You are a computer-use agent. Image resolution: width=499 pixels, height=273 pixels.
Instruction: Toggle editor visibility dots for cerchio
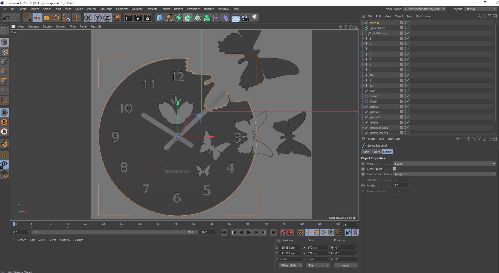click(405, 23)
